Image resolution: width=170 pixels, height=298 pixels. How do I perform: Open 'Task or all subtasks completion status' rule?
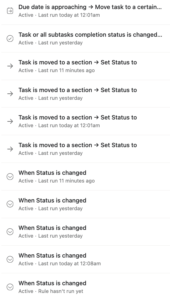90,35
